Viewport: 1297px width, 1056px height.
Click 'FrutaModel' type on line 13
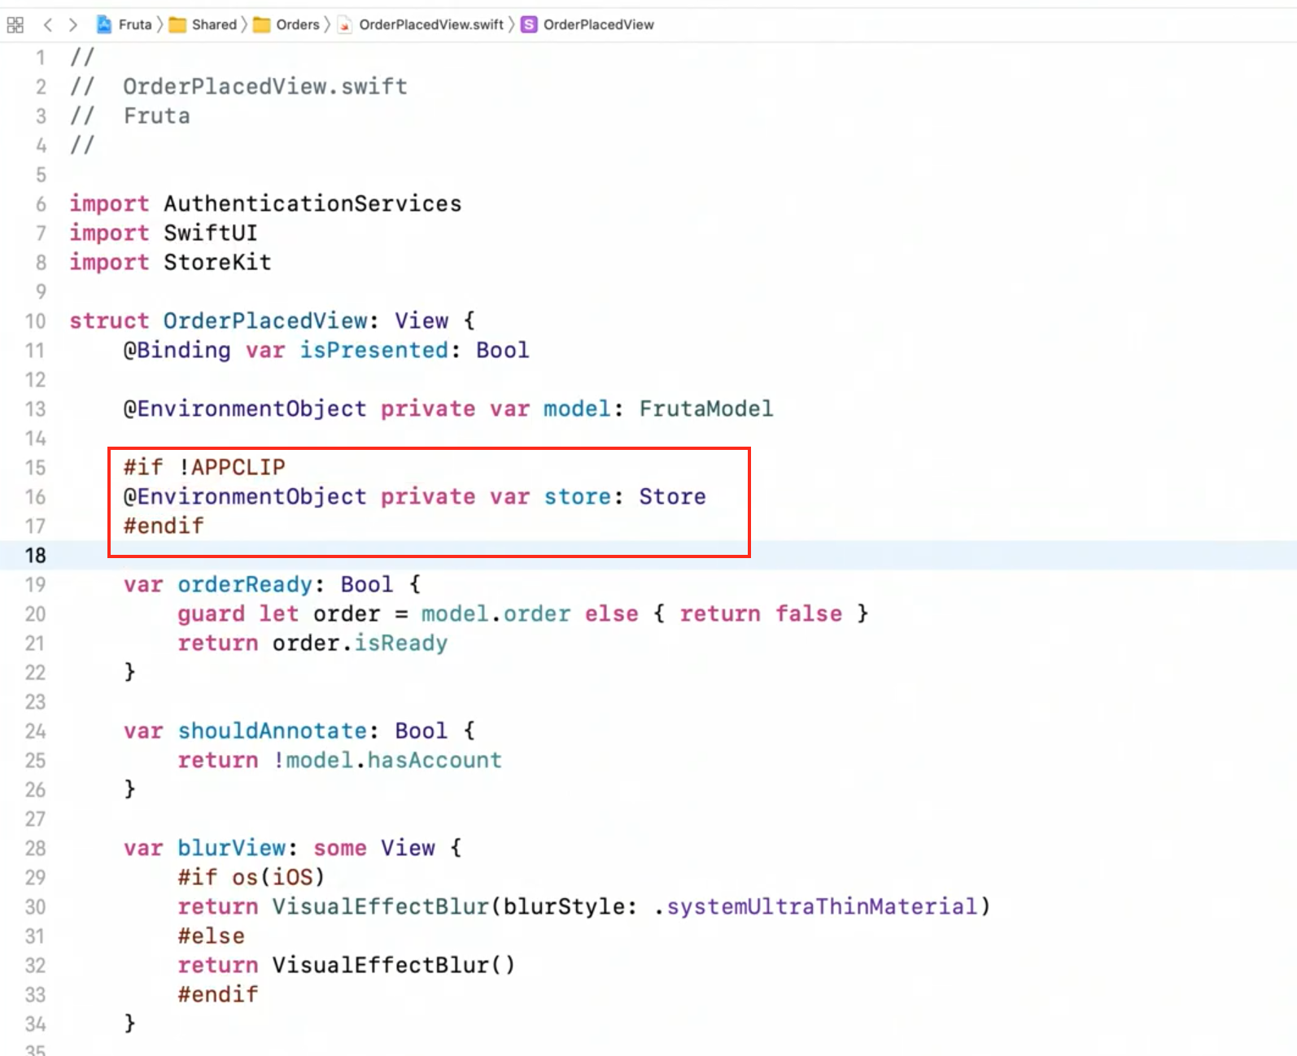click(x=706, y=408)
